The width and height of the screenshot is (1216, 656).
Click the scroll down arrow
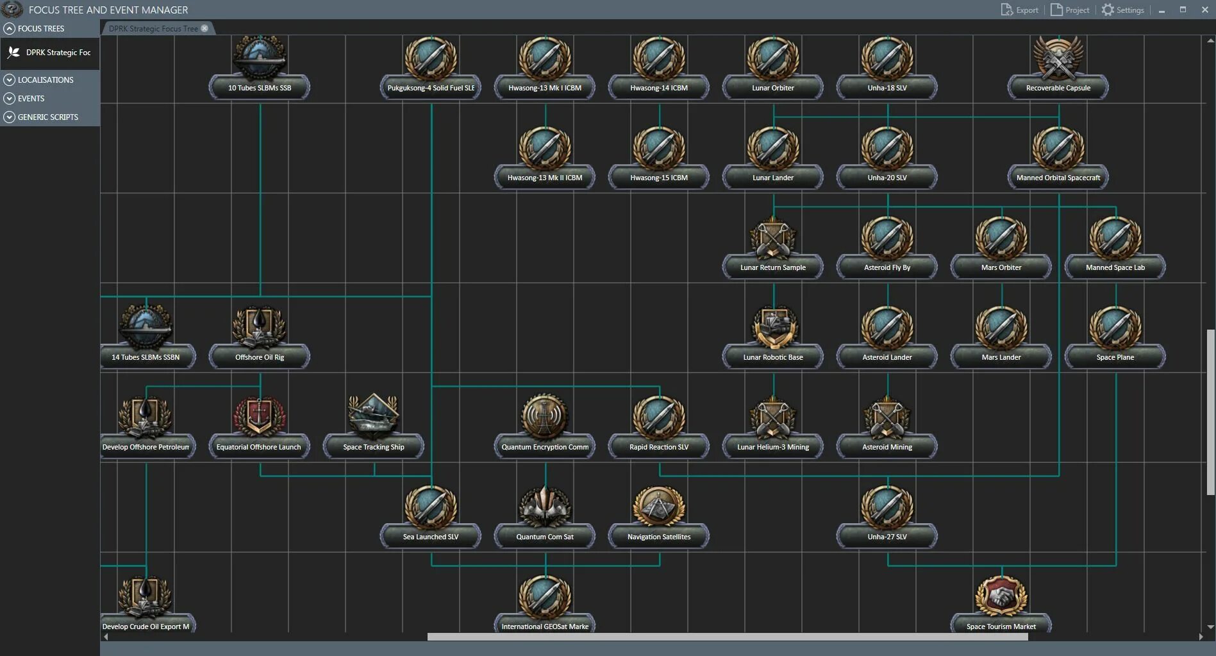(x=1210, y=627)
